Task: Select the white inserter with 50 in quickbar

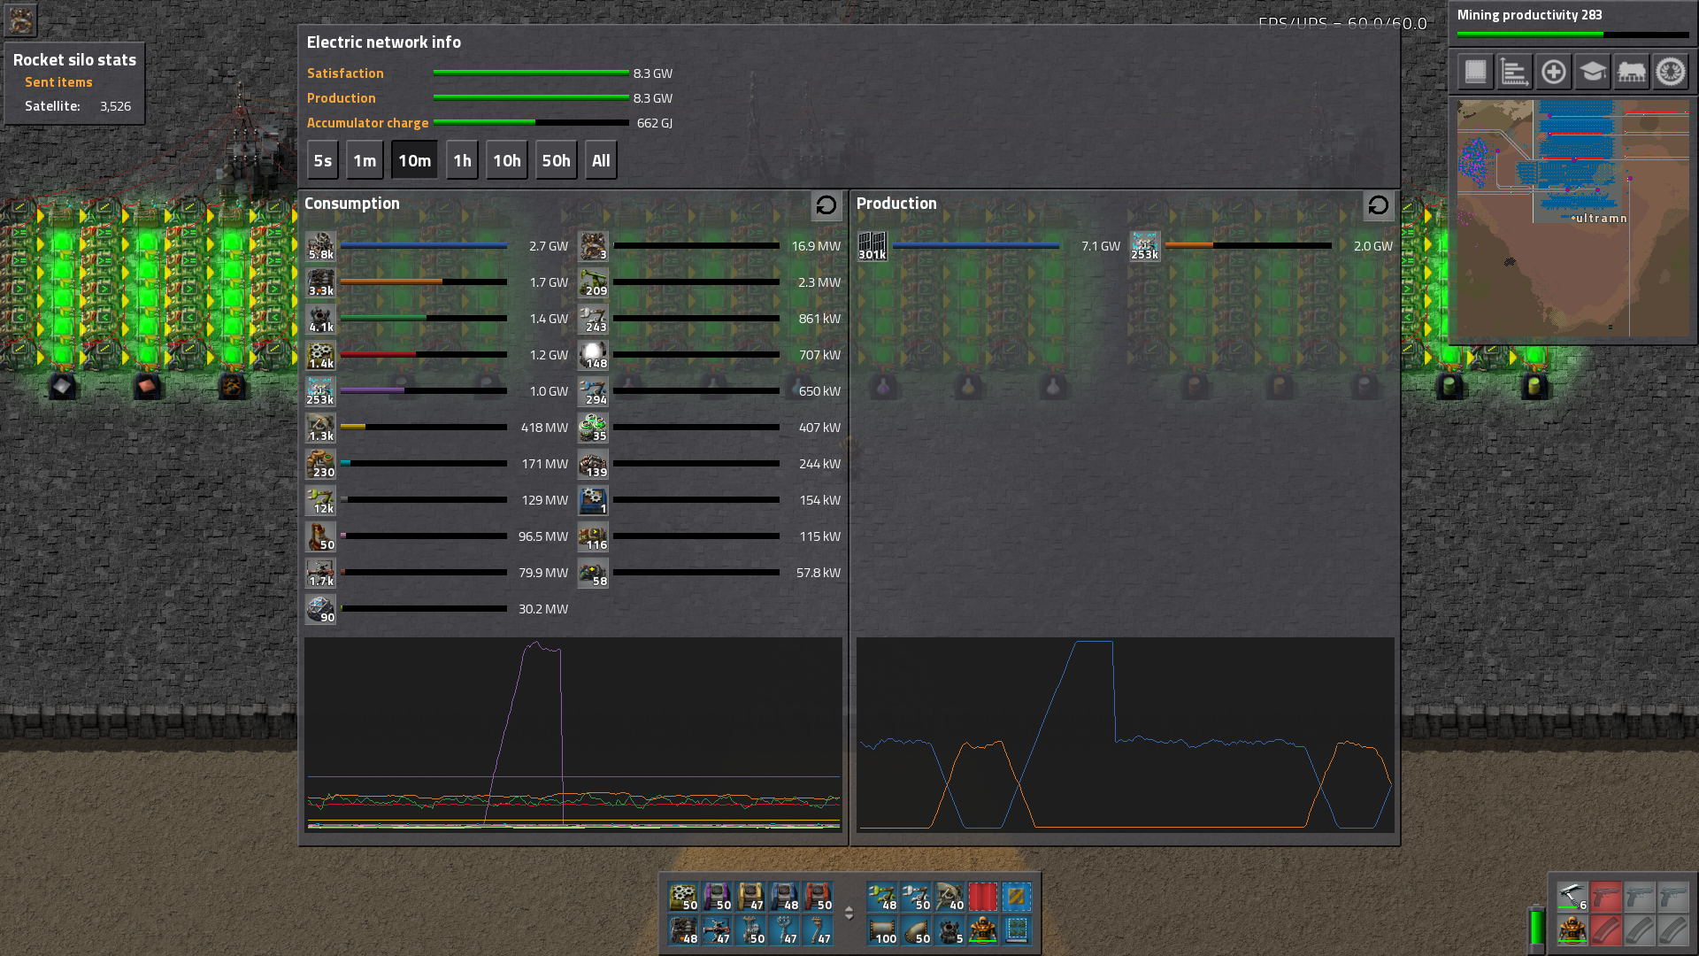Action: tap(916, 897)
